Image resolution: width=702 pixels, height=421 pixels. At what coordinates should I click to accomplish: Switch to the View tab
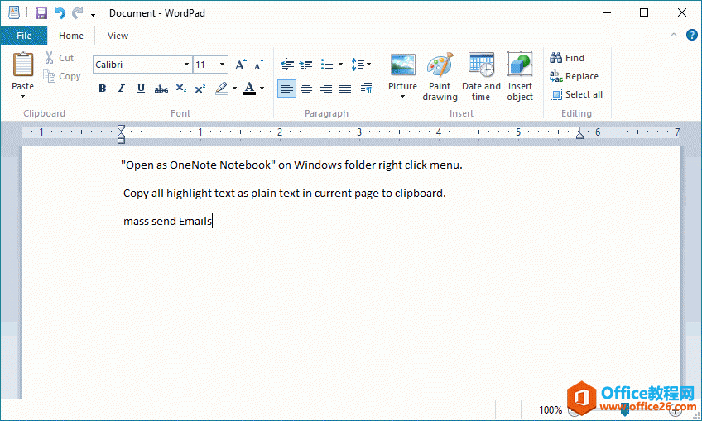pyautogui.click(x=118, y=36)
